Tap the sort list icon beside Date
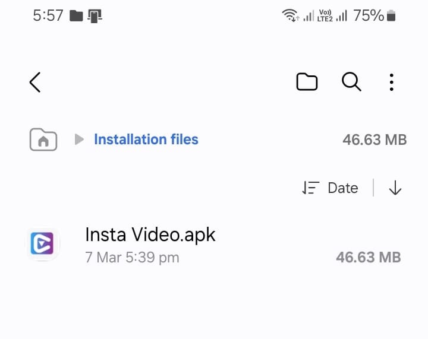 coord(311,188)
